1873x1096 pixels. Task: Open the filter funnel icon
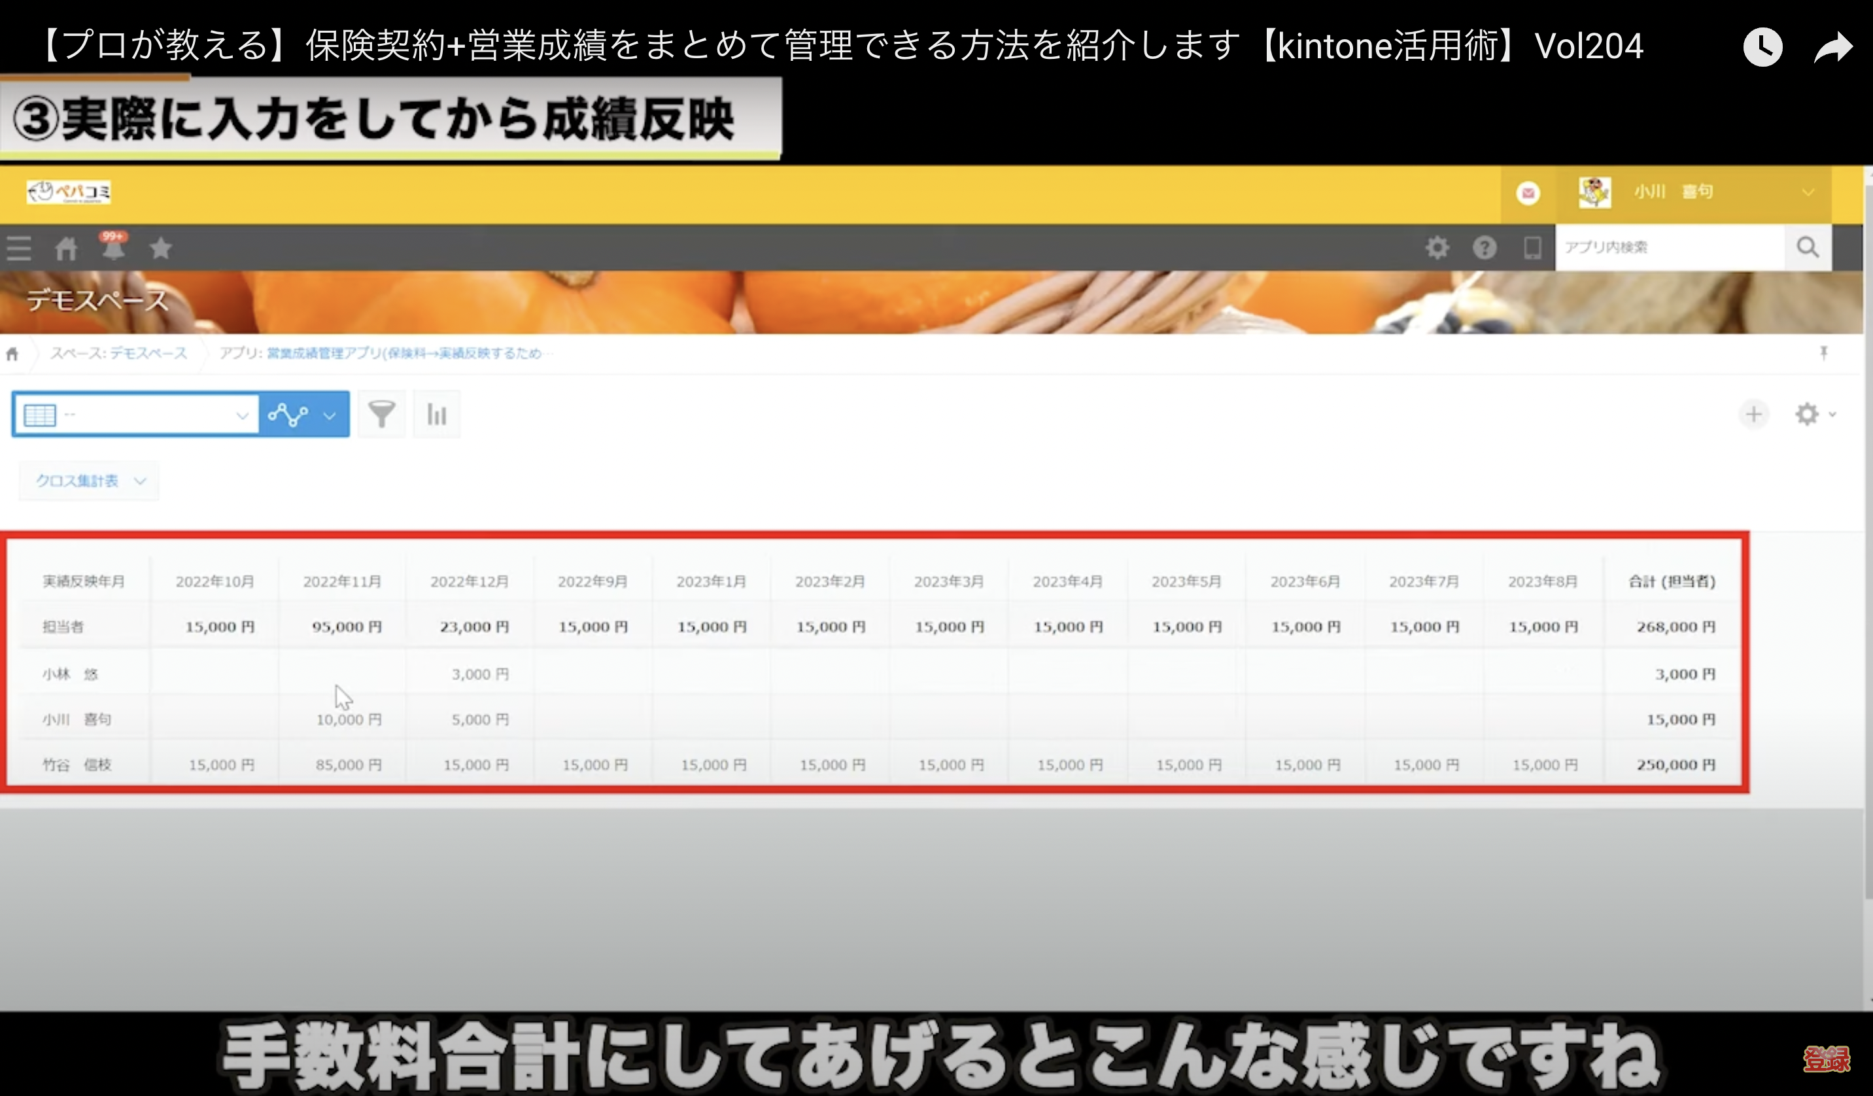tap(381, 415)
